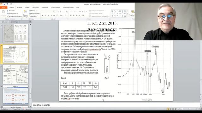
Task: Open the Вставка ribbon tab
Action: (x=20, y=8)
